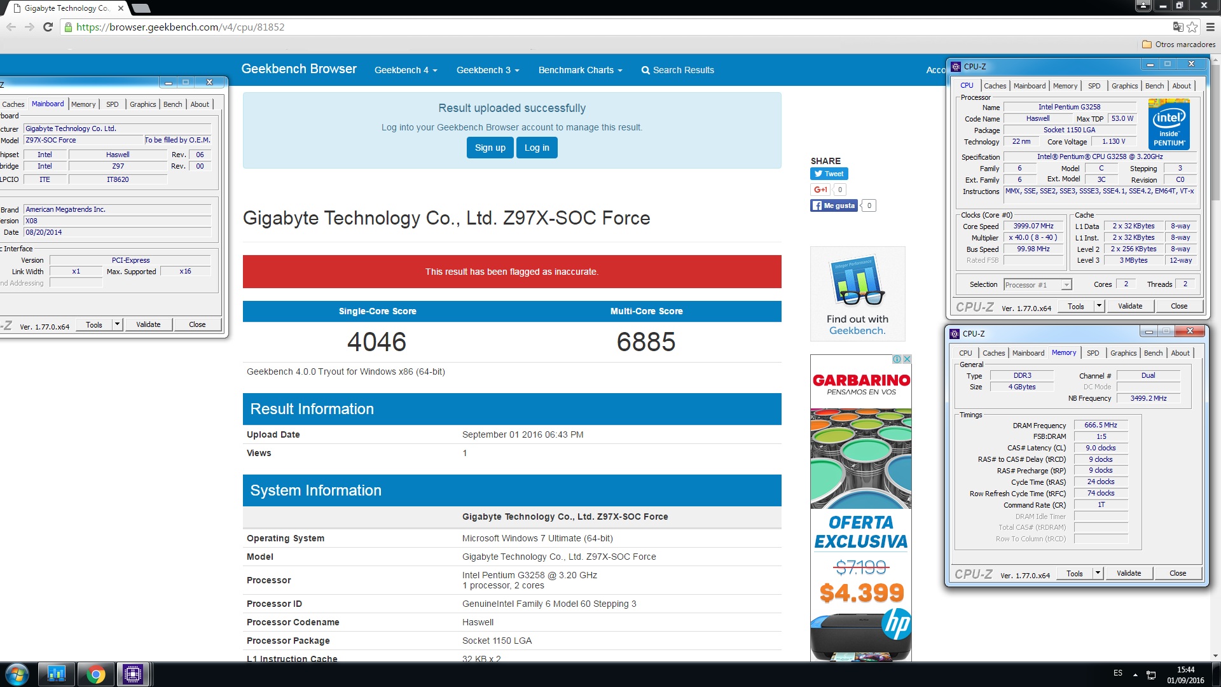Image resolution: width=1221 pixels, height=687 pixels.
Task: Open Memory tab in CPU-Z Mainboard window
Action: 83,104
